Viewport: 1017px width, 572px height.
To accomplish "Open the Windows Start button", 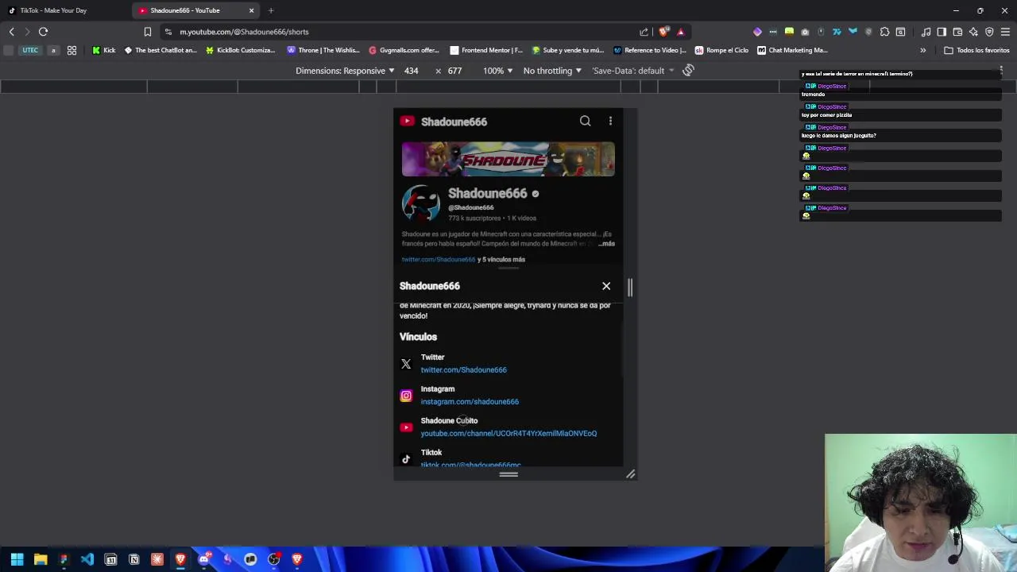I will [17, 559].
